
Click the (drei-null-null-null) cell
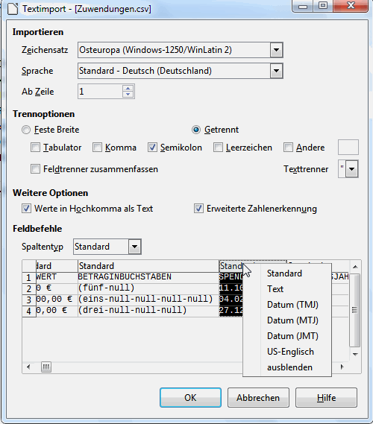[x=148, y=310]
